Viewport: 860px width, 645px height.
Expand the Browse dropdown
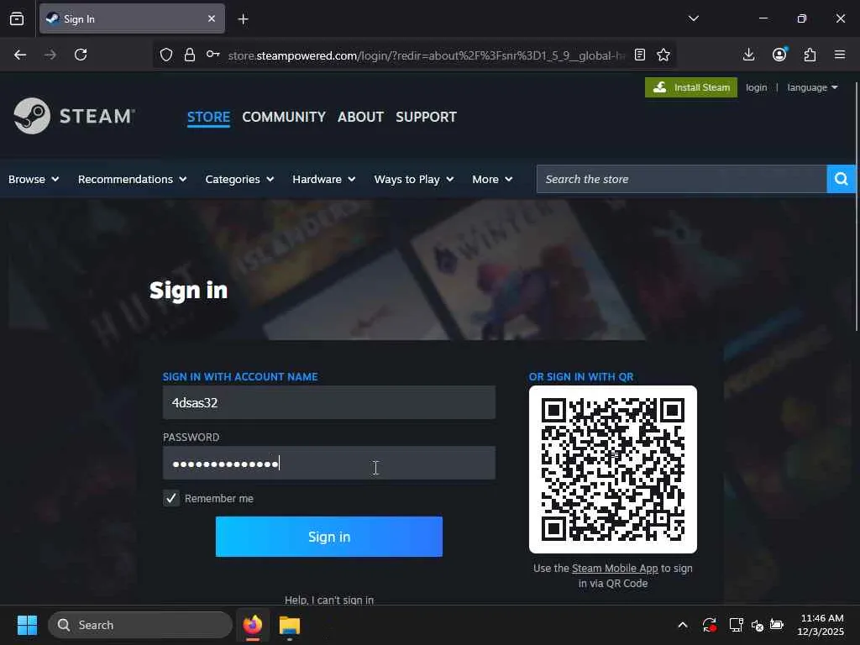pos(34,180)
